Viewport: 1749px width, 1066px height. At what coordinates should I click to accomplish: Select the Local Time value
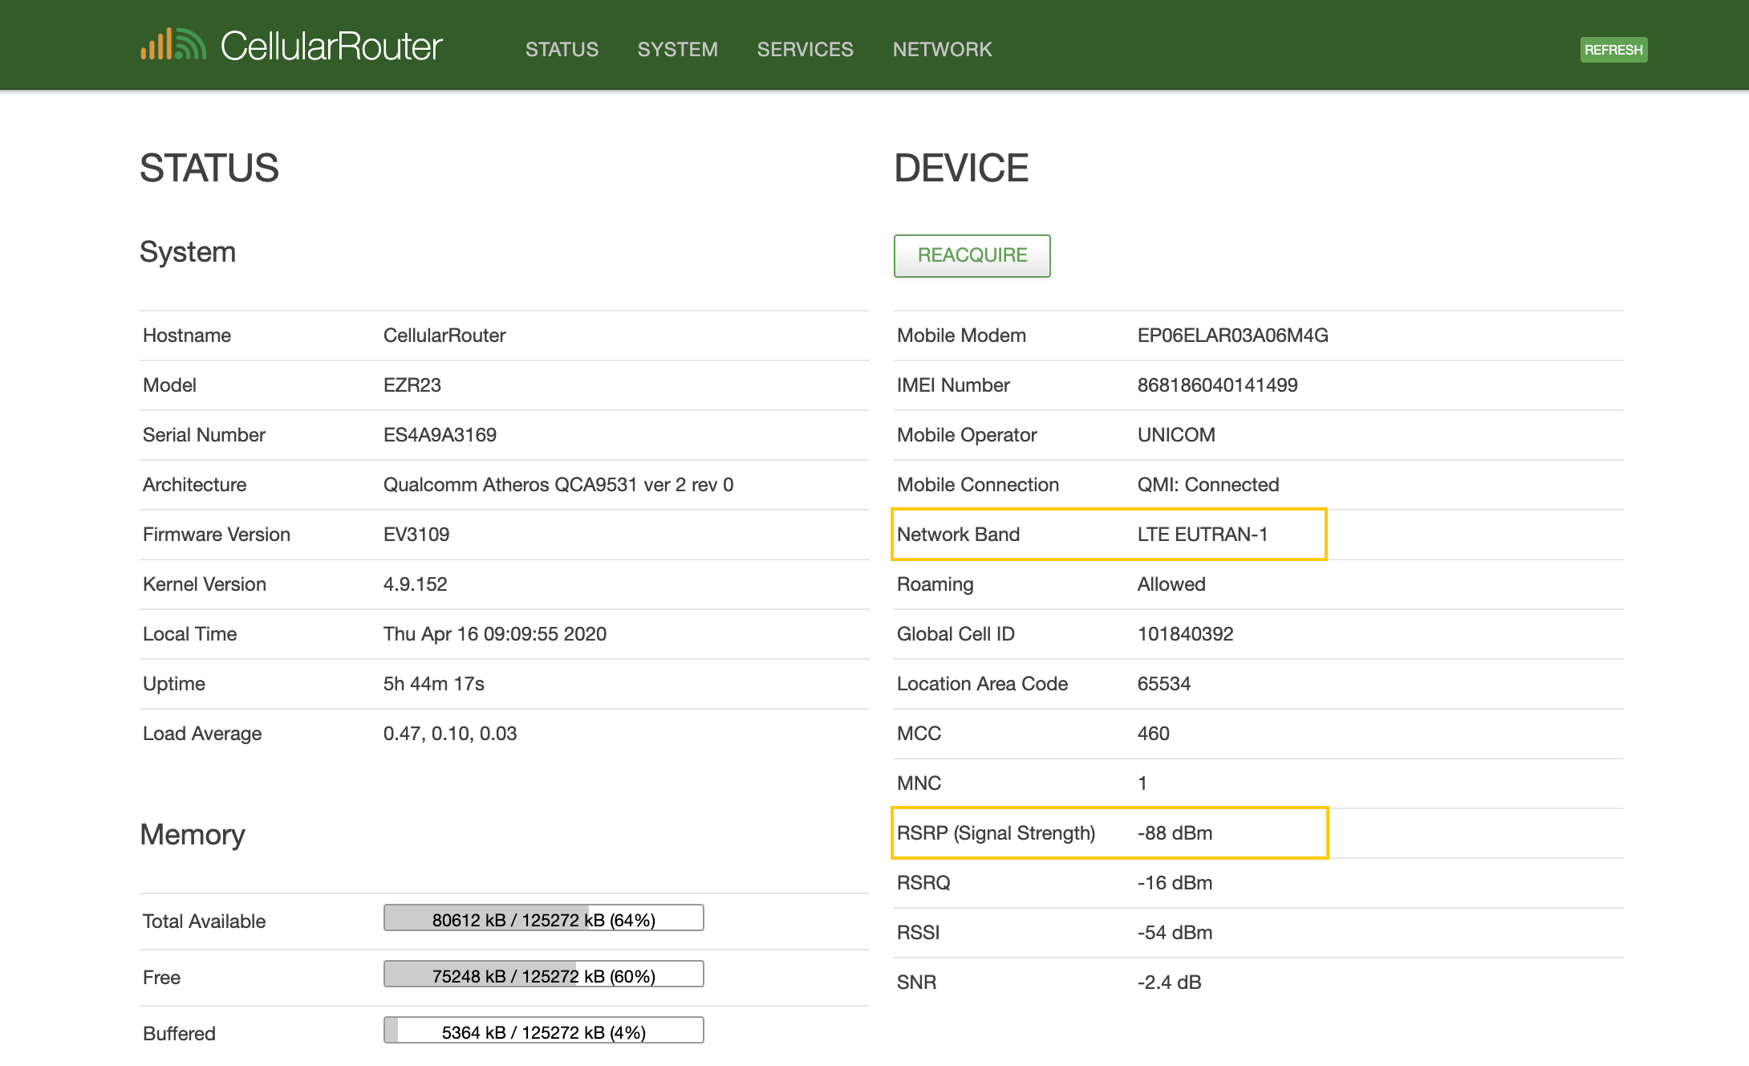pos(495,634)
